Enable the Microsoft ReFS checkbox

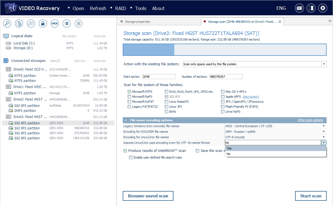point(129,97)
